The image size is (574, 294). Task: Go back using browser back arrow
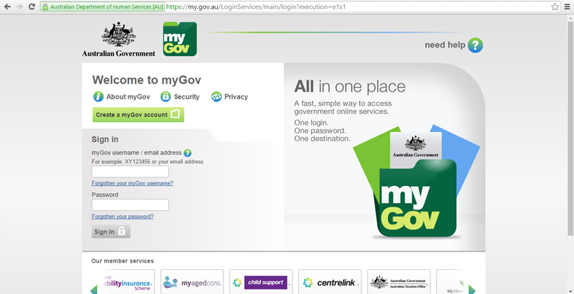pos(7,6)
